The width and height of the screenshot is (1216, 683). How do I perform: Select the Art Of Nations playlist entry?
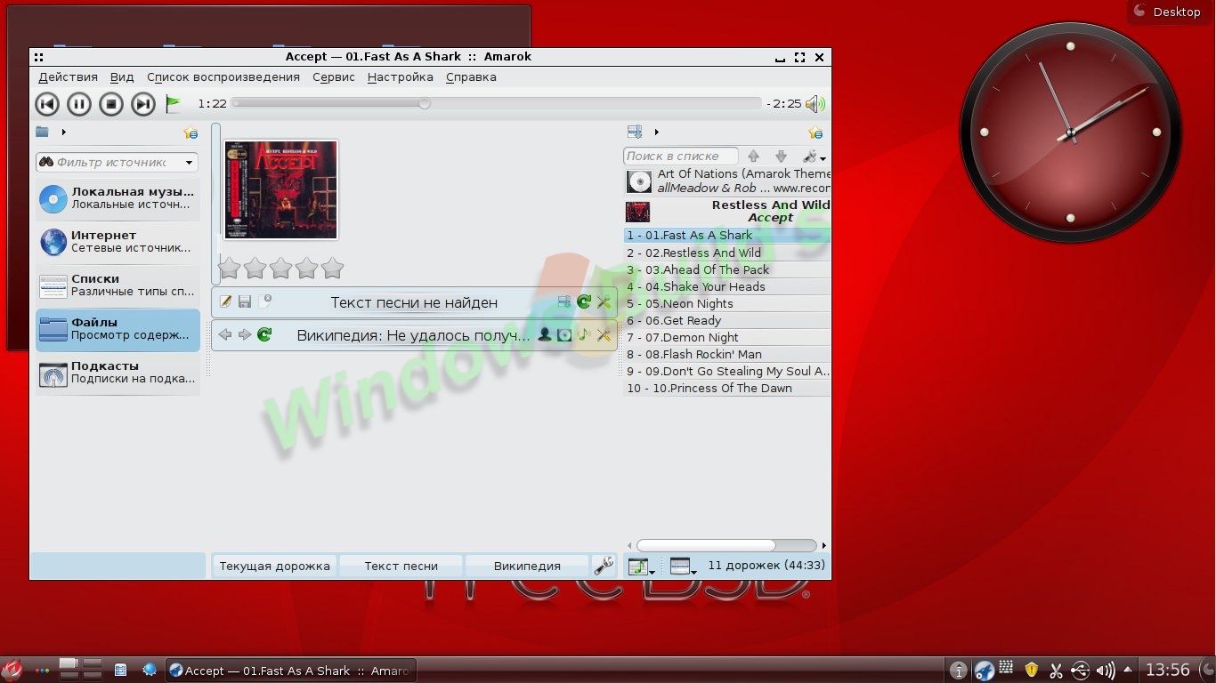pos(727,181)
